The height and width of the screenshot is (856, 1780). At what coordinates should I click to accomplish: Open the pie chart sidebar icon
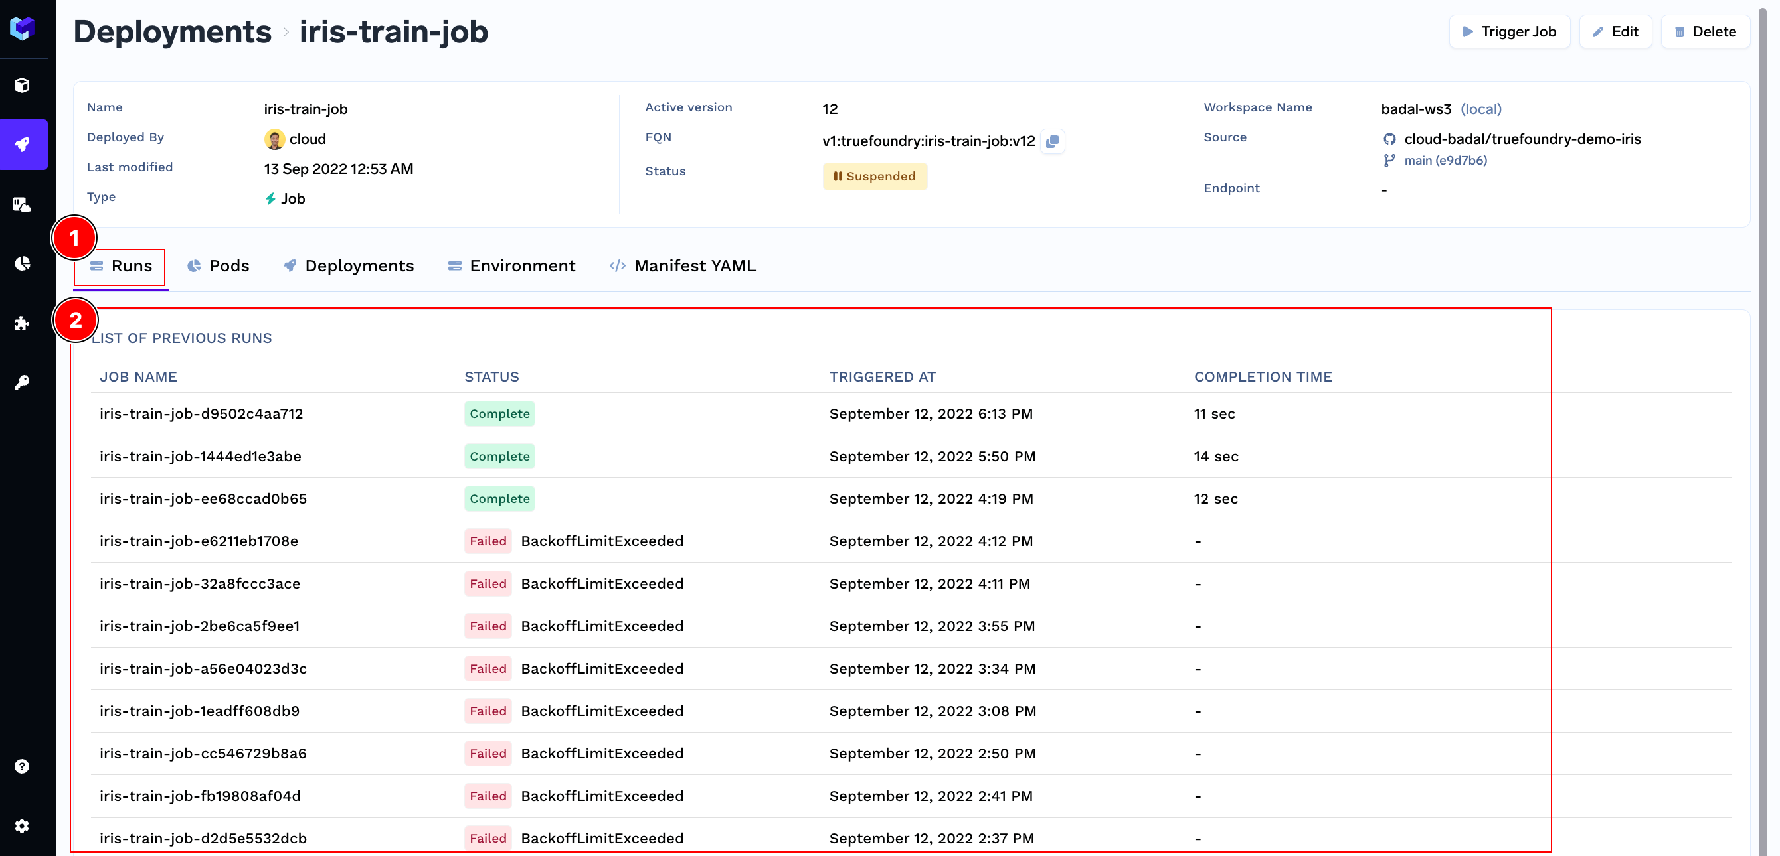point(22,263)
